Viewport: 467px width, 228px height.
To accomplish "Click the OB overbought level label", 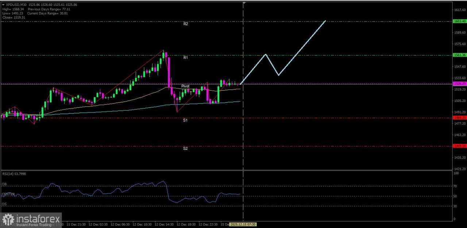I will tap(4, 184).
